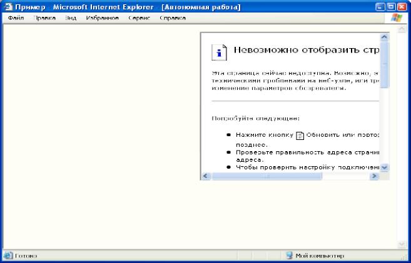The image size is (411, 263).
Task: Minimize the Internet Explorer window
Action: [x=380, y=7]
